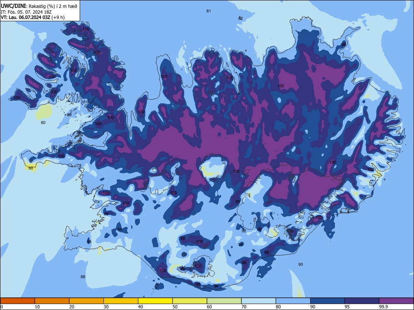Click the '70' legend tick label

[244, 307]
